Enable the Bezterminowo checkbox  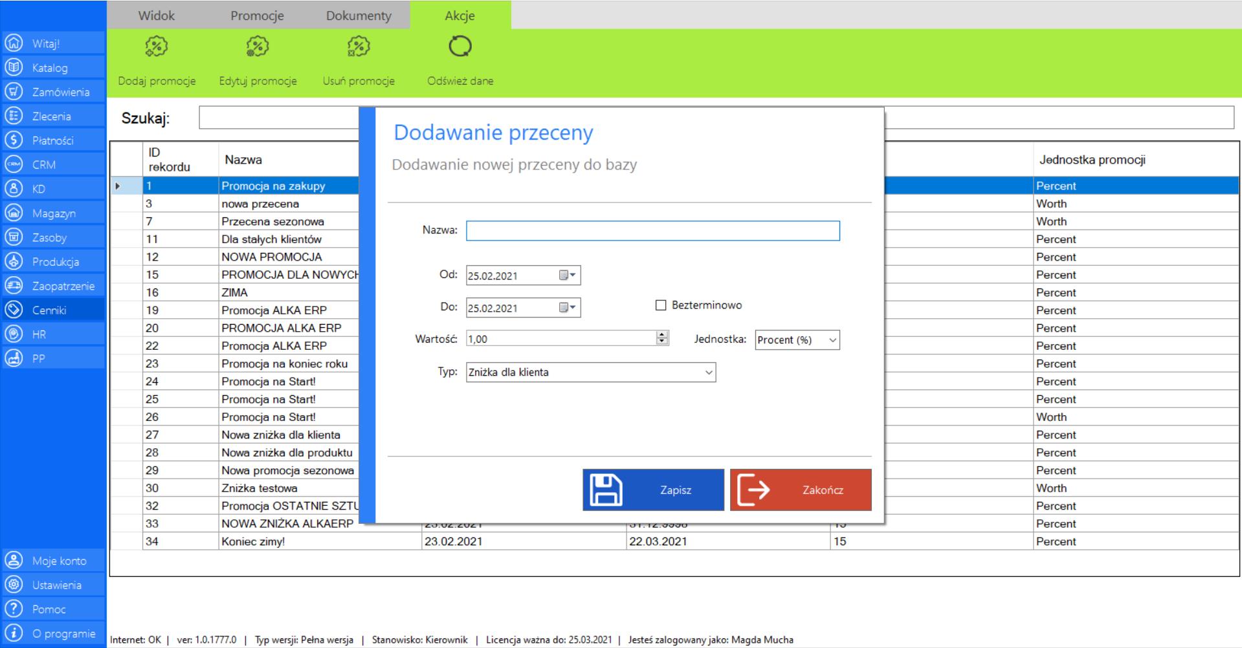[x=661, y=305]
